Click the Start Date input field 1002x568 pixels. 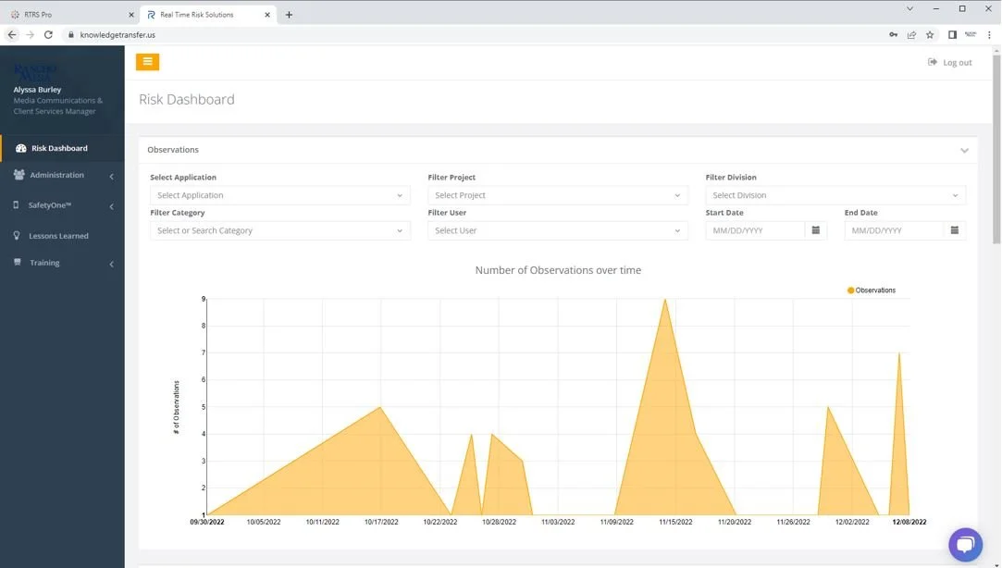tap(755, 230)
